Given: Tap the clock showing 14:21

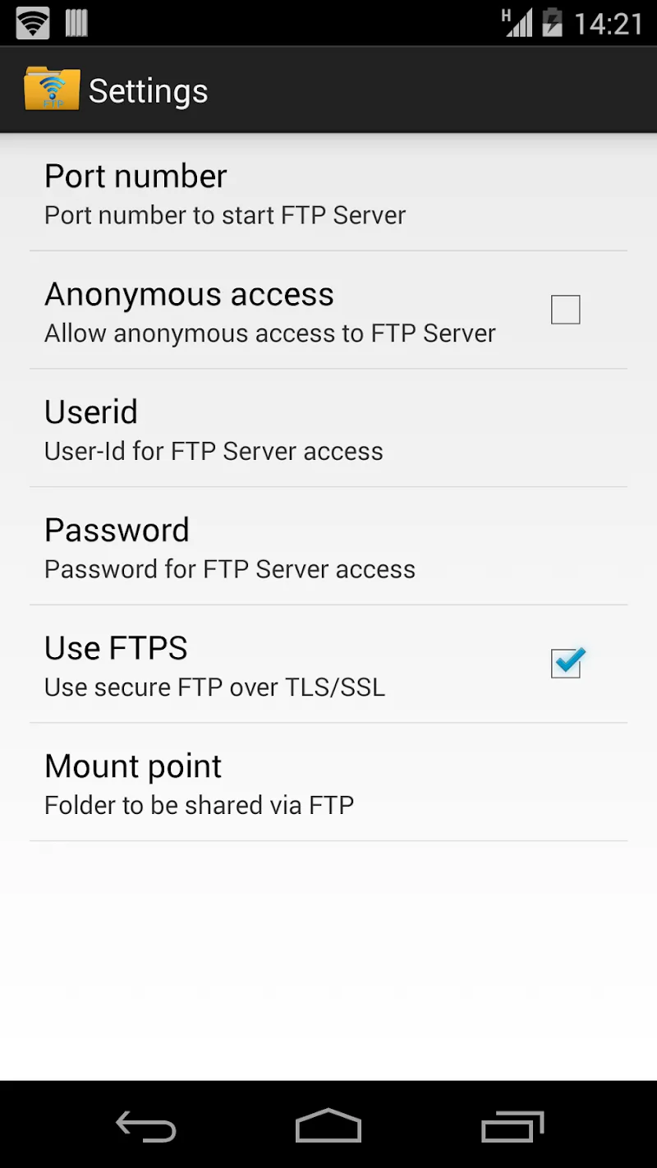Looking at the screenshot, I should [x=608, y=24].
